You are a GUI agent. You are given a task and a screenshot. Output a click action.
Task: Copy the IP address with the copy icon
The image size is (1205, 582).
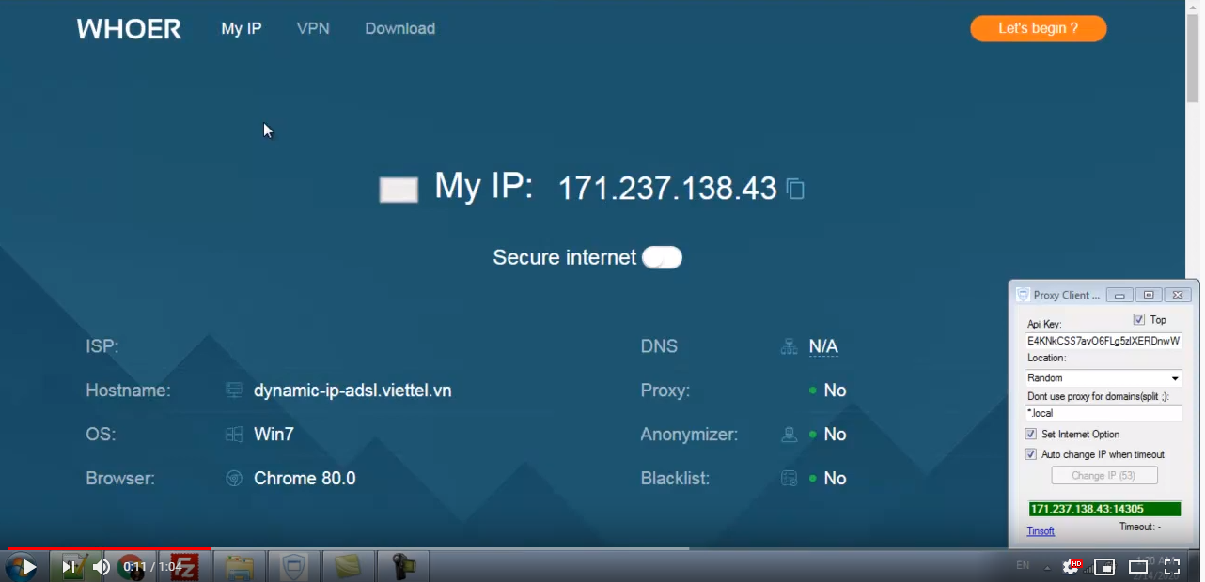tap(795, 190)
